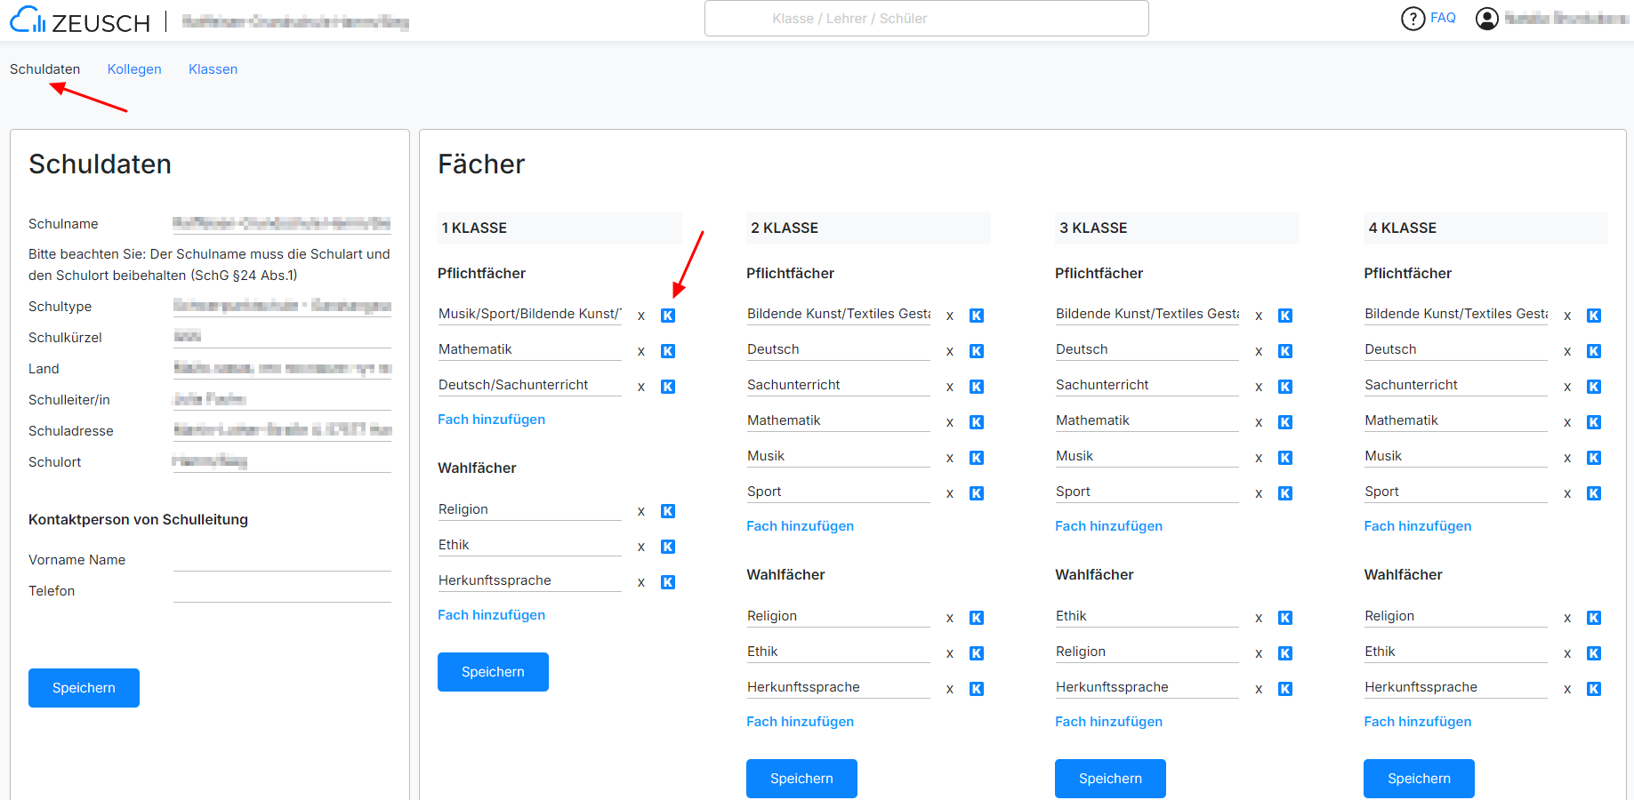This screenshot has width=1634, height=800.
Task: Open the Klassen tab
Action: coord(213,69)
